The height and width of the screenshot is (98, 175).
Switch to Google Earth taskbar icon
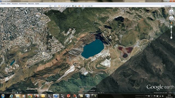pyautogui.click(x=56, y=96)
